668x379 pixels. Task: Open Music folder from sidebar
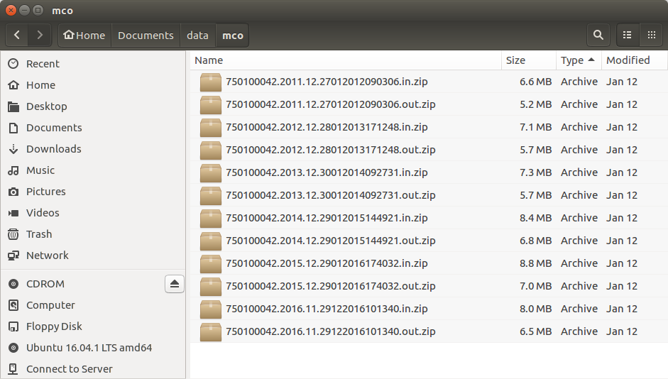coord(40,170)
